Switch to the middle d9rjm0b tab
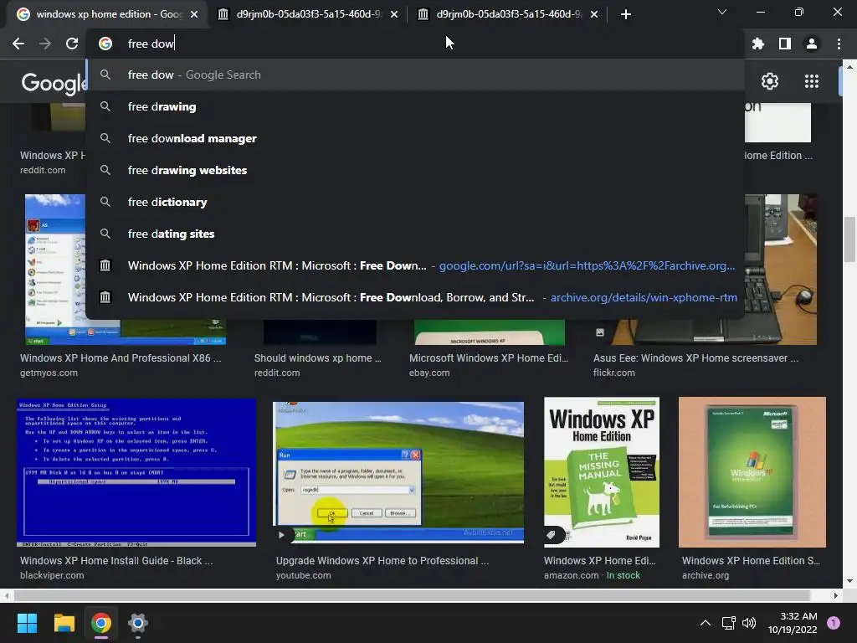Screen dimensions: 857x643 pos(307,14)
